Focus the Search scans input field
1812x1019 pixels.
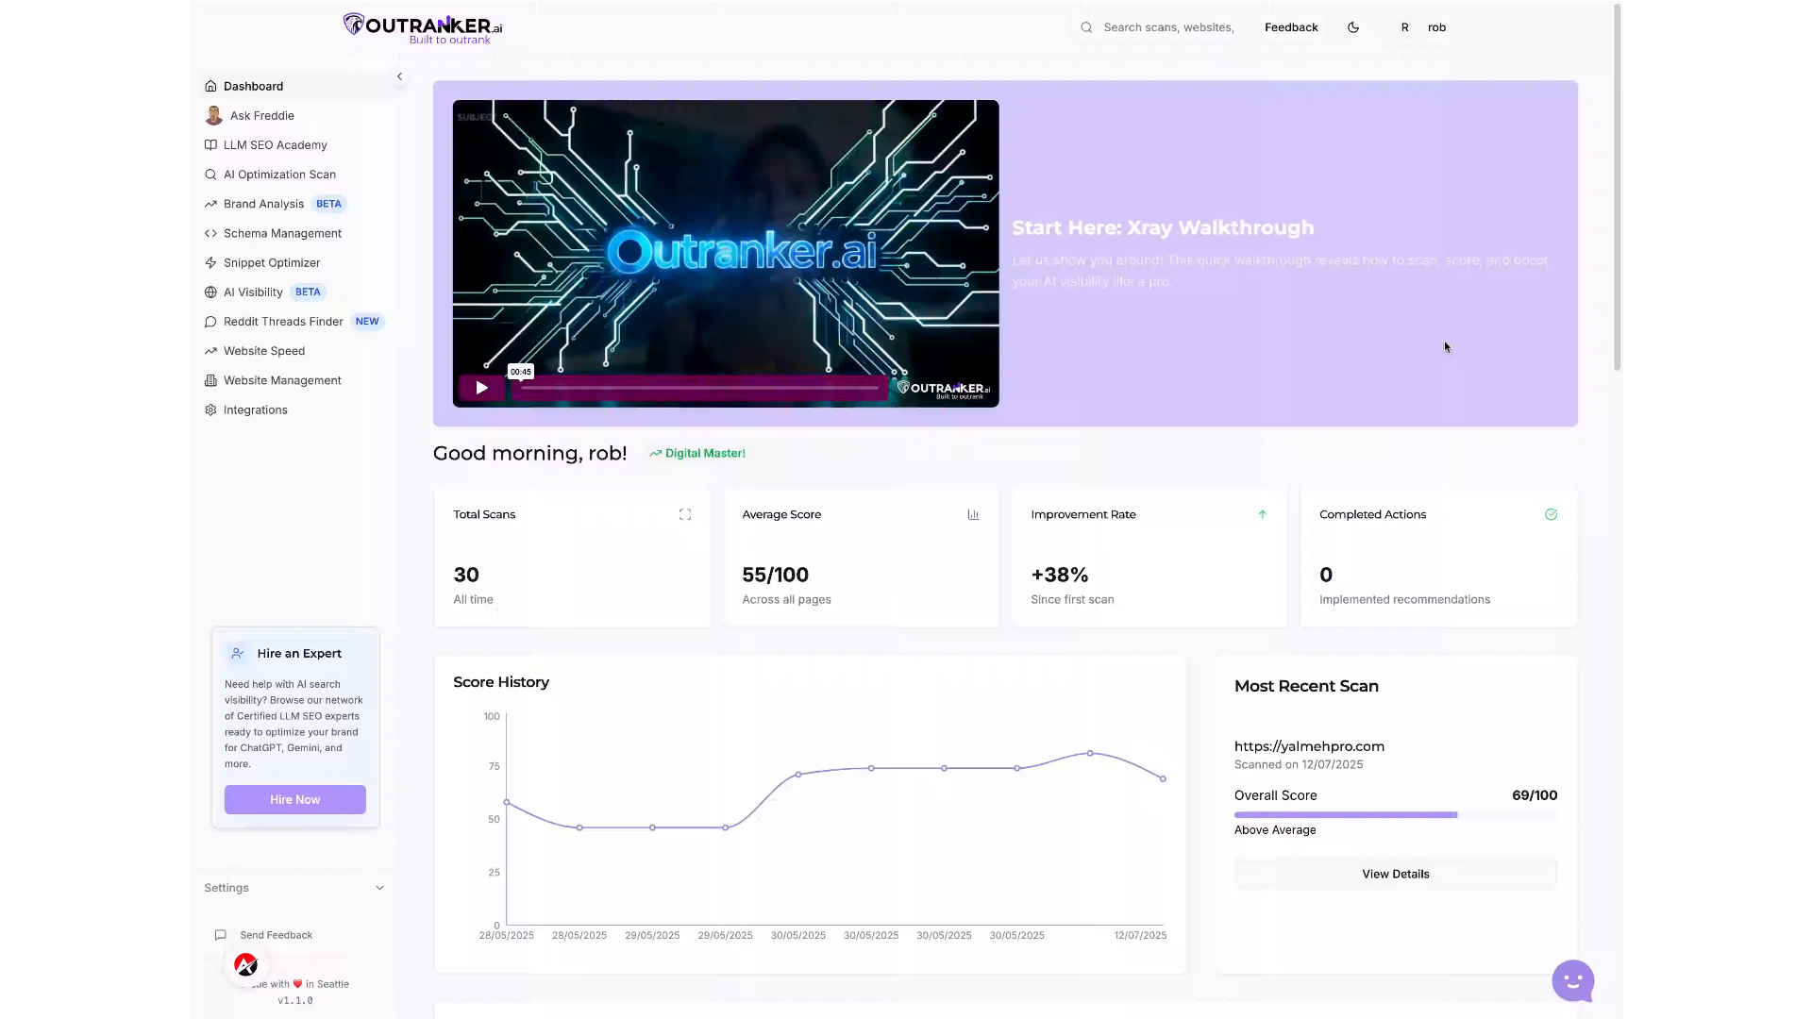click(x=1168, y=27)
